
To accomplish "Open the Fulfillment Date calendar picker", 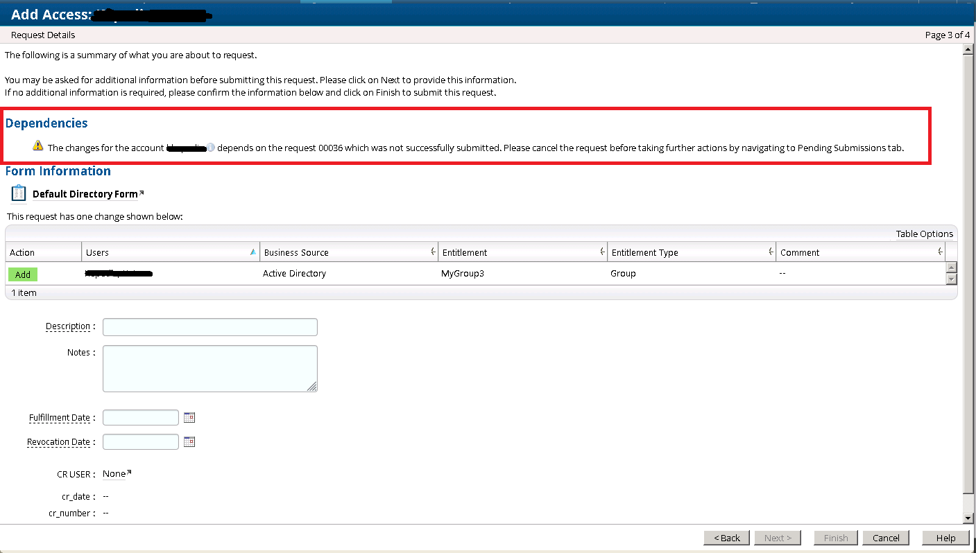I will pos(189,418).
